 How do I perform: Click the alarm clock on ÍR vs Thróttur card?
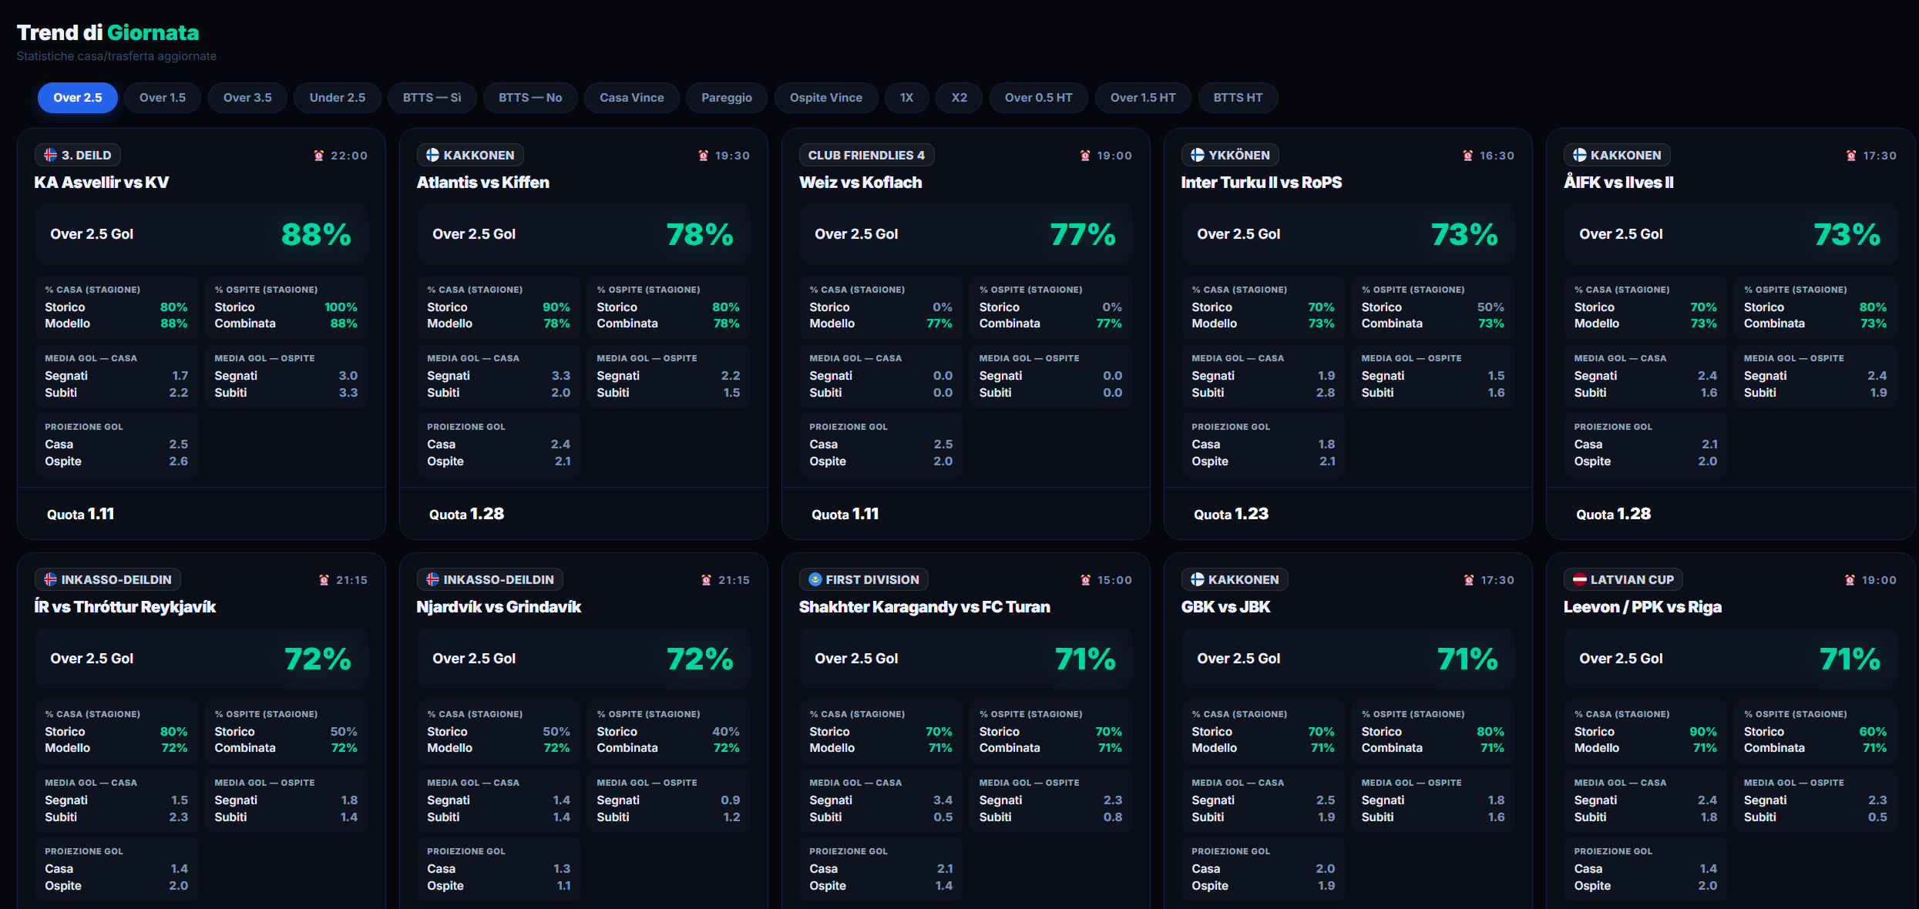324,580
